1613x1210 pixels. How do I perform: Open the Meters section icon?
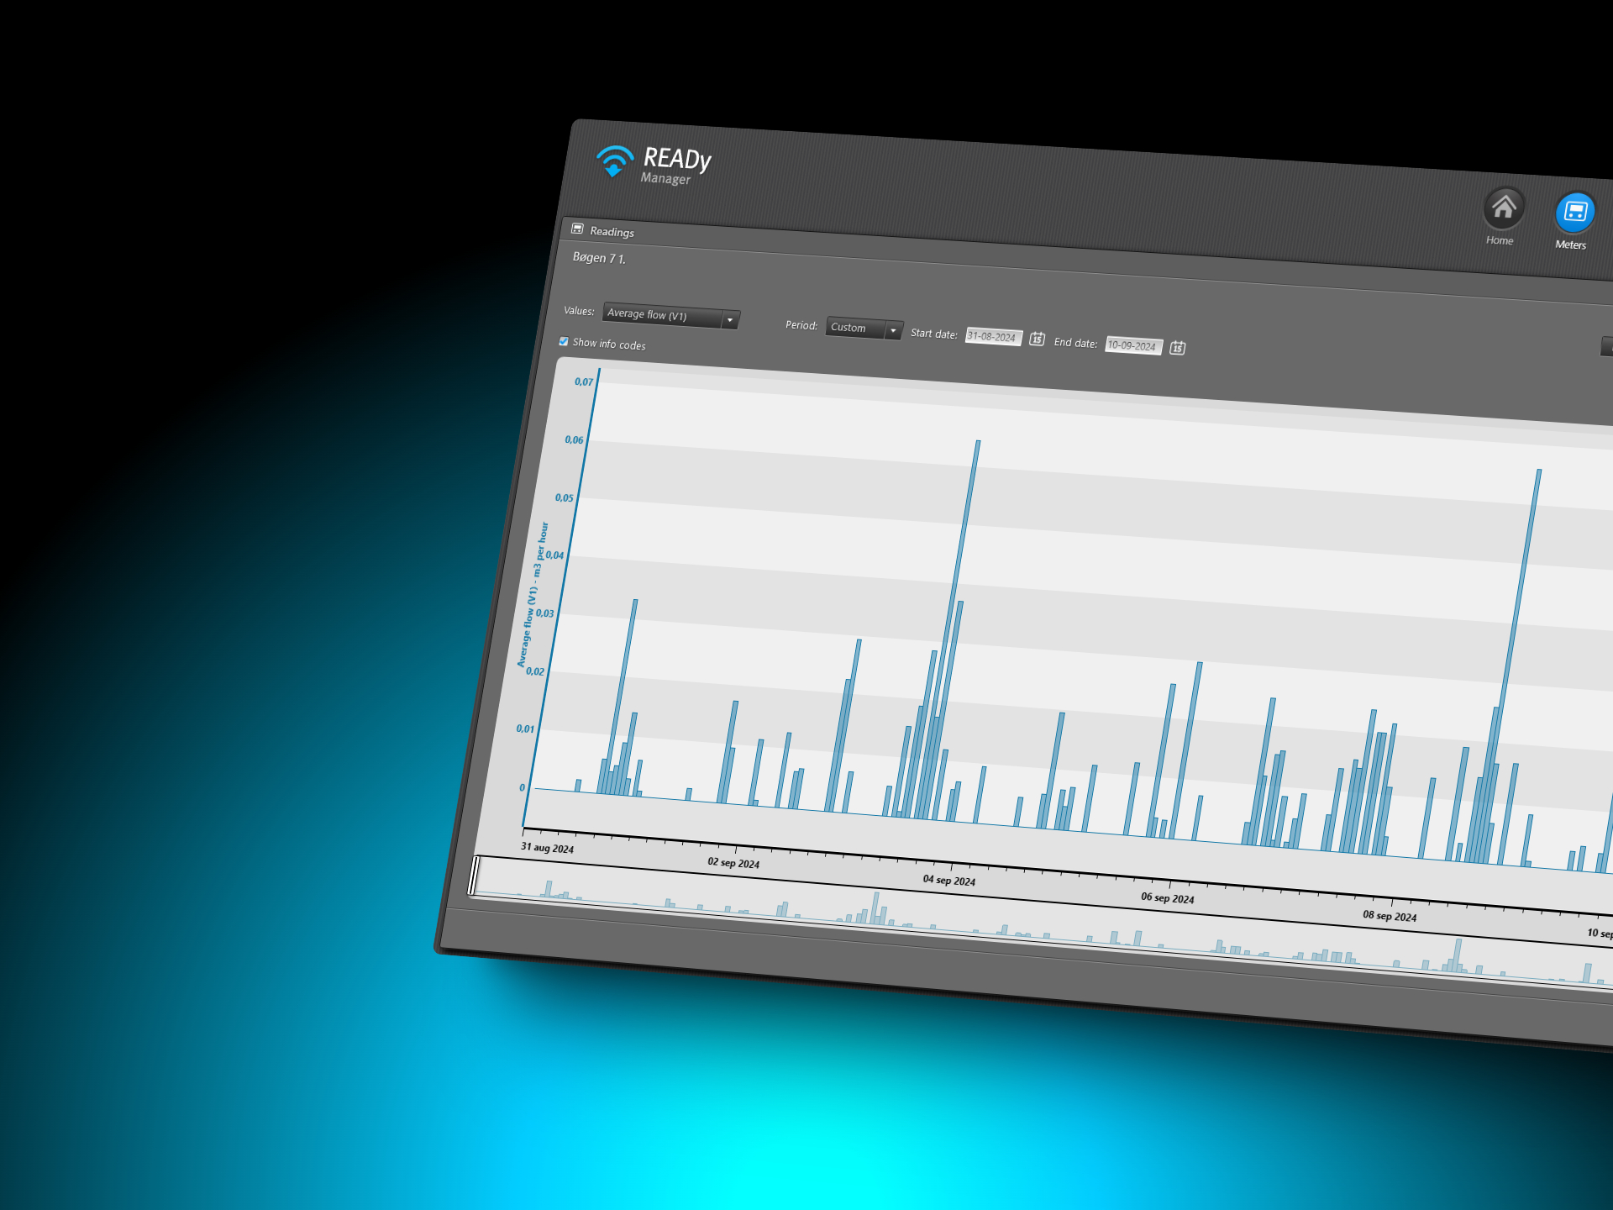(1574, 213)
